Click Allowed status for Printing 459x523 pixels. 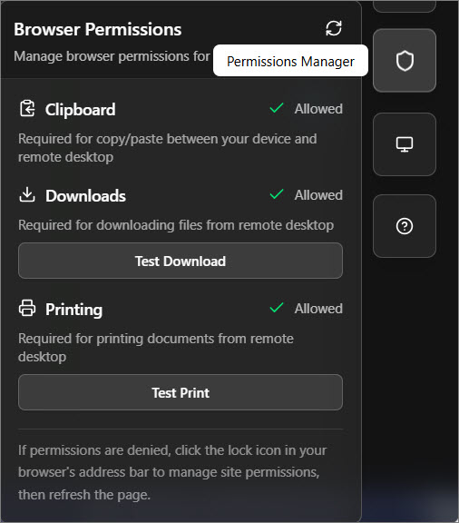coord(318,308)
